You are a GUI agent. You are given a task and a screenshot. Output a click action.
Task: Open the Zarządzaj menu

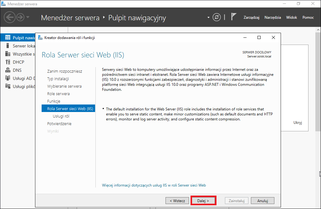click(252, 17)
